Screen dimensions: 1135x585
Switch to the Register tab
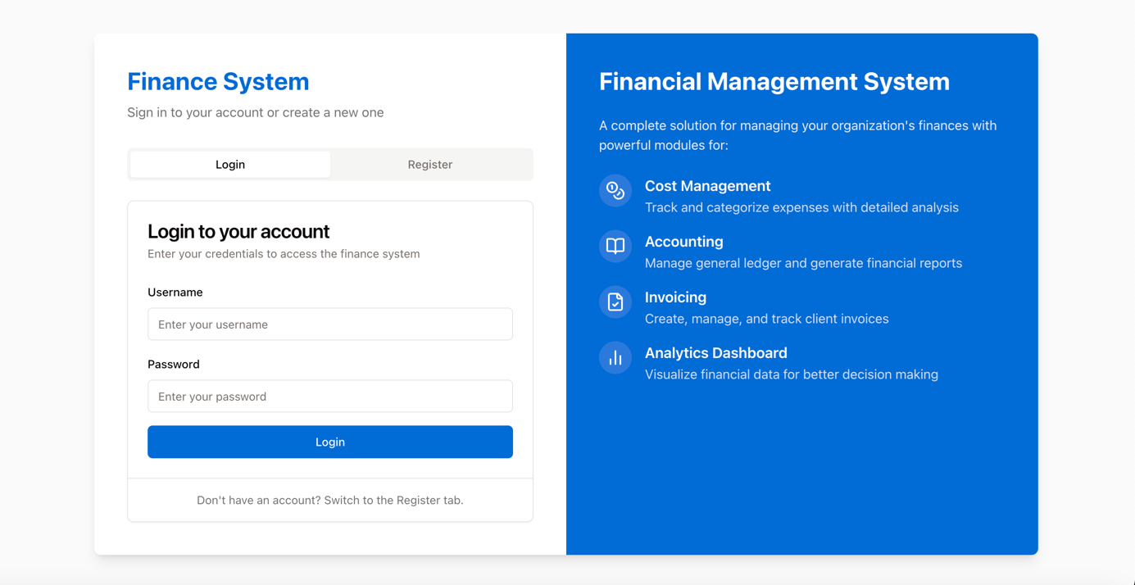coord(430,165)
